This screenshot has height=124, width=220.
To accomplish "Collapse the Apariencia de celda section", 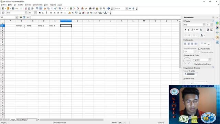I will [x=184, y=68].
